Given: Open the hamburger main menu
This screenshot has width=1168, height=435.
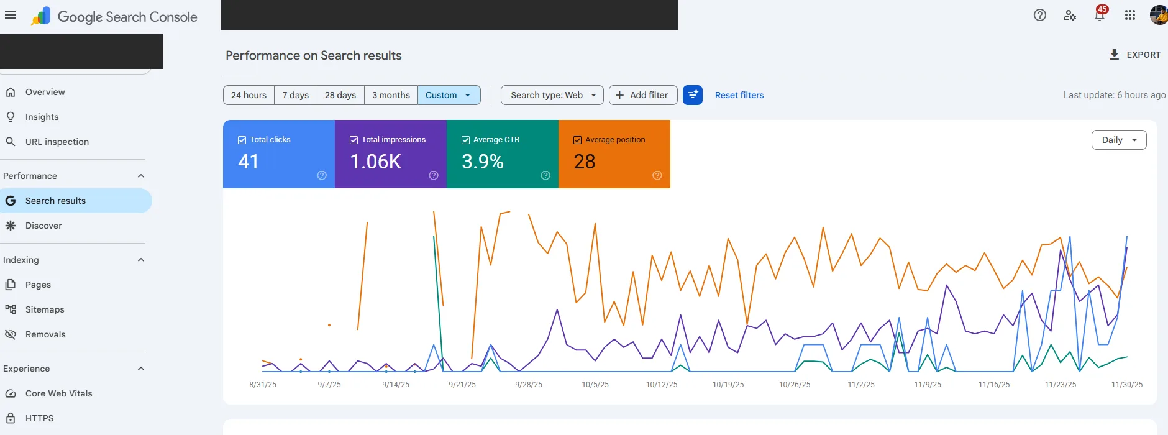Looking at the screenshot, I should pos(11,16).
